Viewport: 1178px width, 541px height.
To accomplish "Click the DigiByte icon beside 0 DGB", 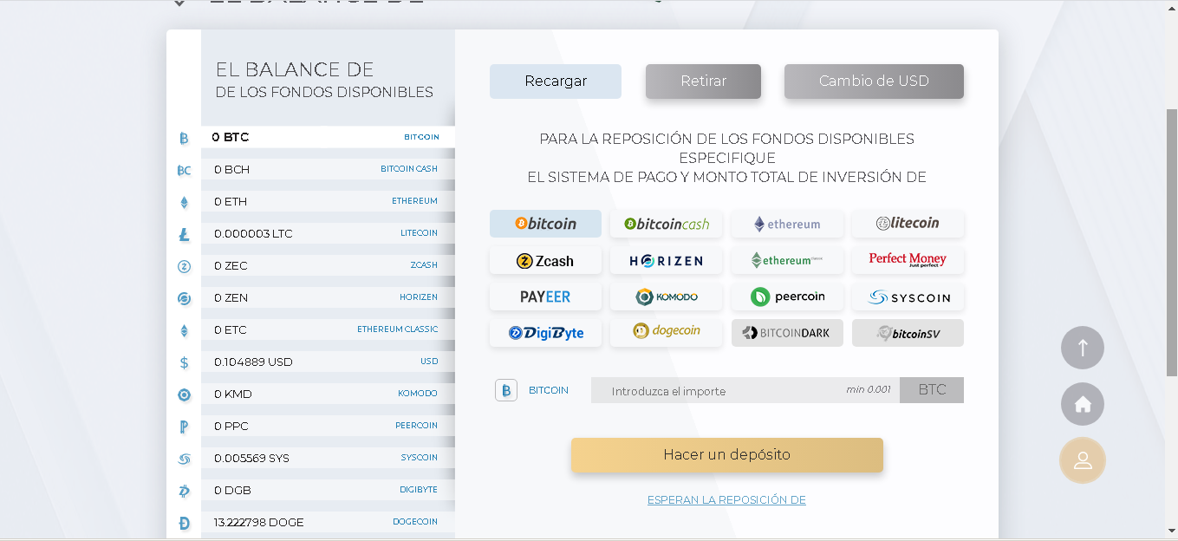I will 184,491.
